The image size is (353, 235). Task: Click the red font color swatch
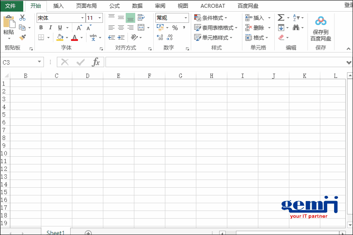[x=75, y=38]
